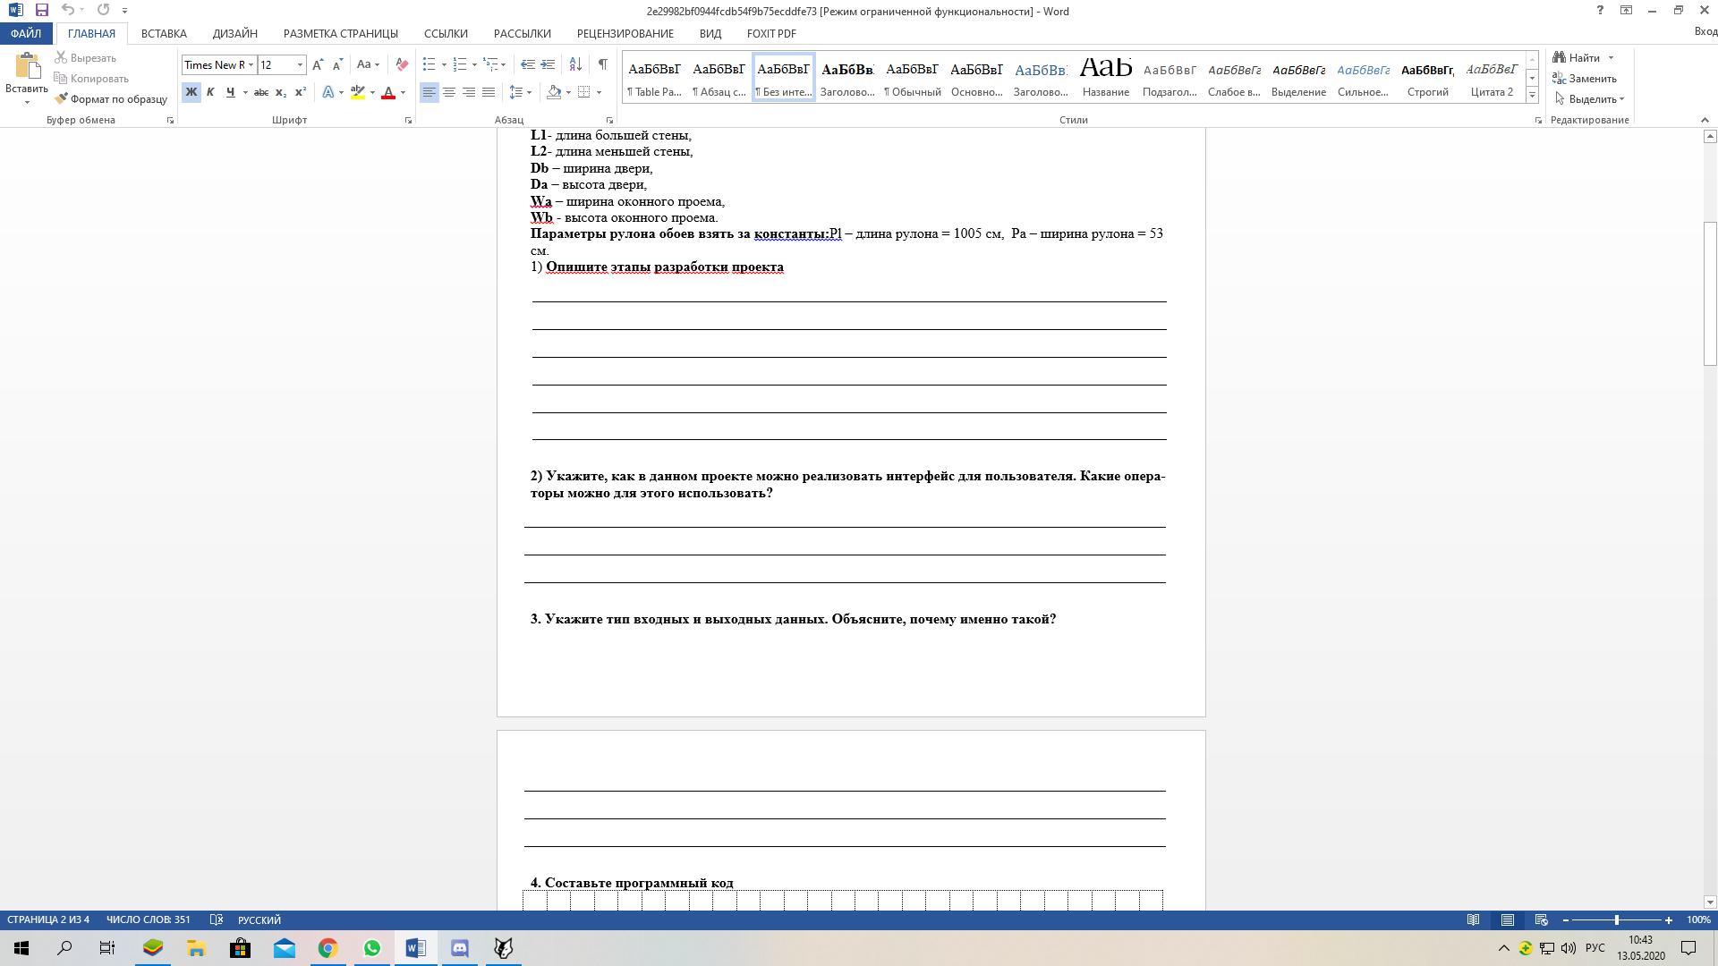Screen dimensions: 1718x966
Task: Apply the Название style
Action: coord(1105,77)
